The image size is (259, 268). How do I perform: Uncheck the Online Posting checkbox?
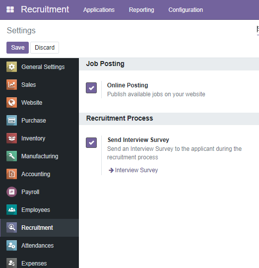point(91,88)
